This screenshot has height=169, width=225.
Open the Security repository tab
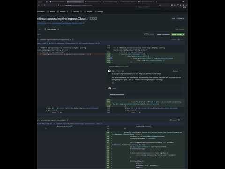(76, 12)
